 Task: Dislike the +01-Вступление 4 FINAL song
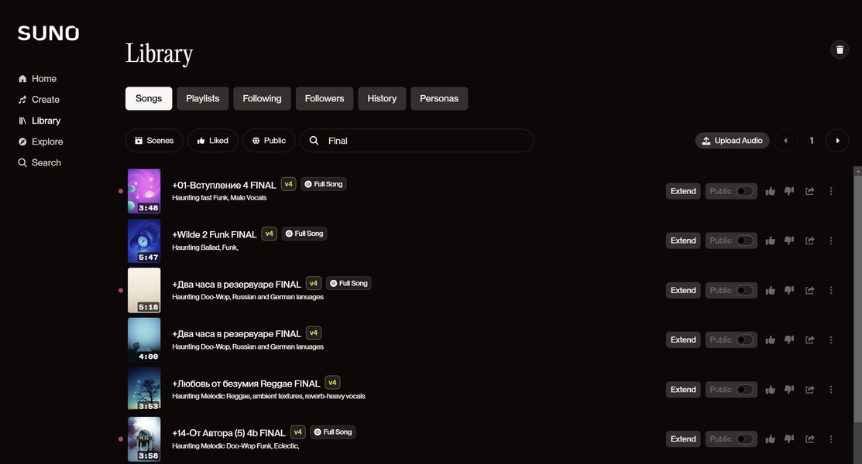pos(789,191)
